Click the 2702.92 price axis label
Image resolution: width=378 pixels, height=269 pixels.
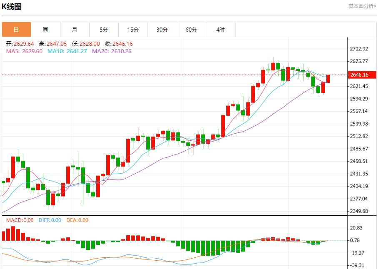tap(359, 49)
